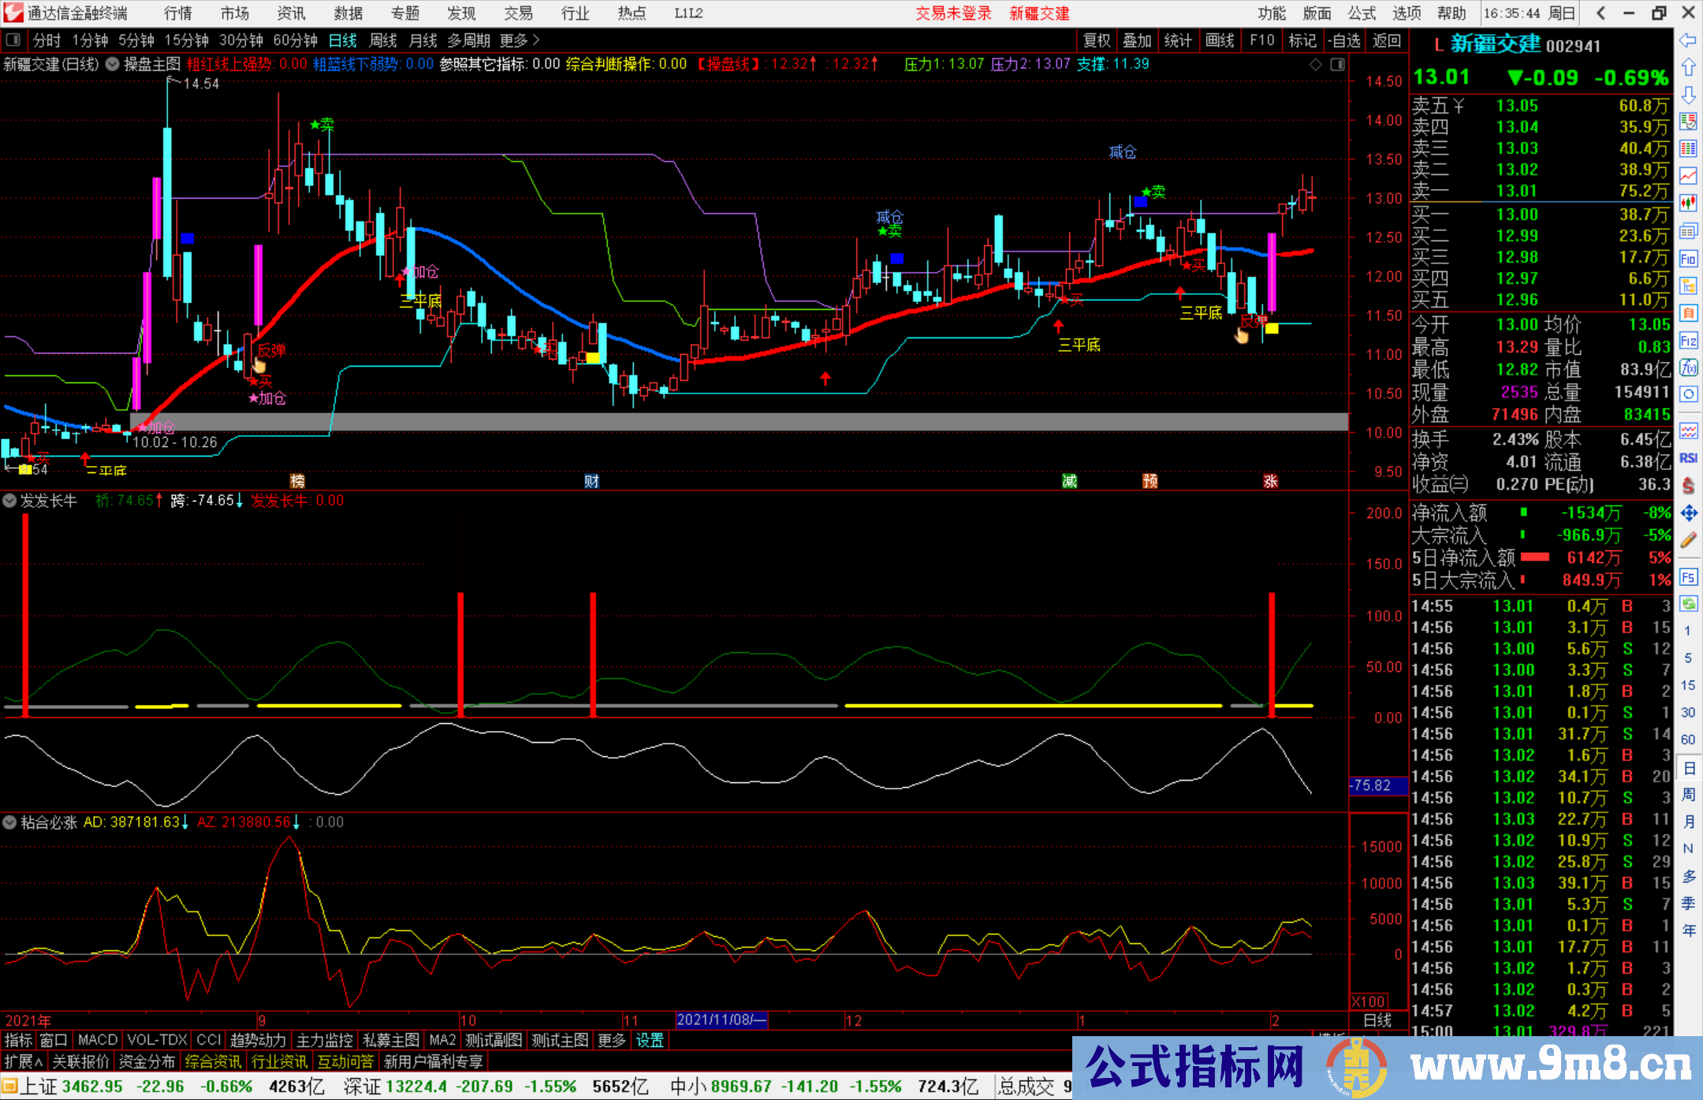Click the F10 icon in right sidebar
The image size is (1703, 1100).
[1688, 259]
